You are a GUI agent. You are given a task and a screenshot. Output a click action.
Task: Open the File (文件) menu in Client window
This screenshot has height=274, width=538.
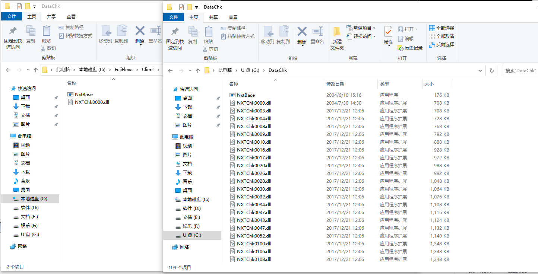(x=12, y=16)
